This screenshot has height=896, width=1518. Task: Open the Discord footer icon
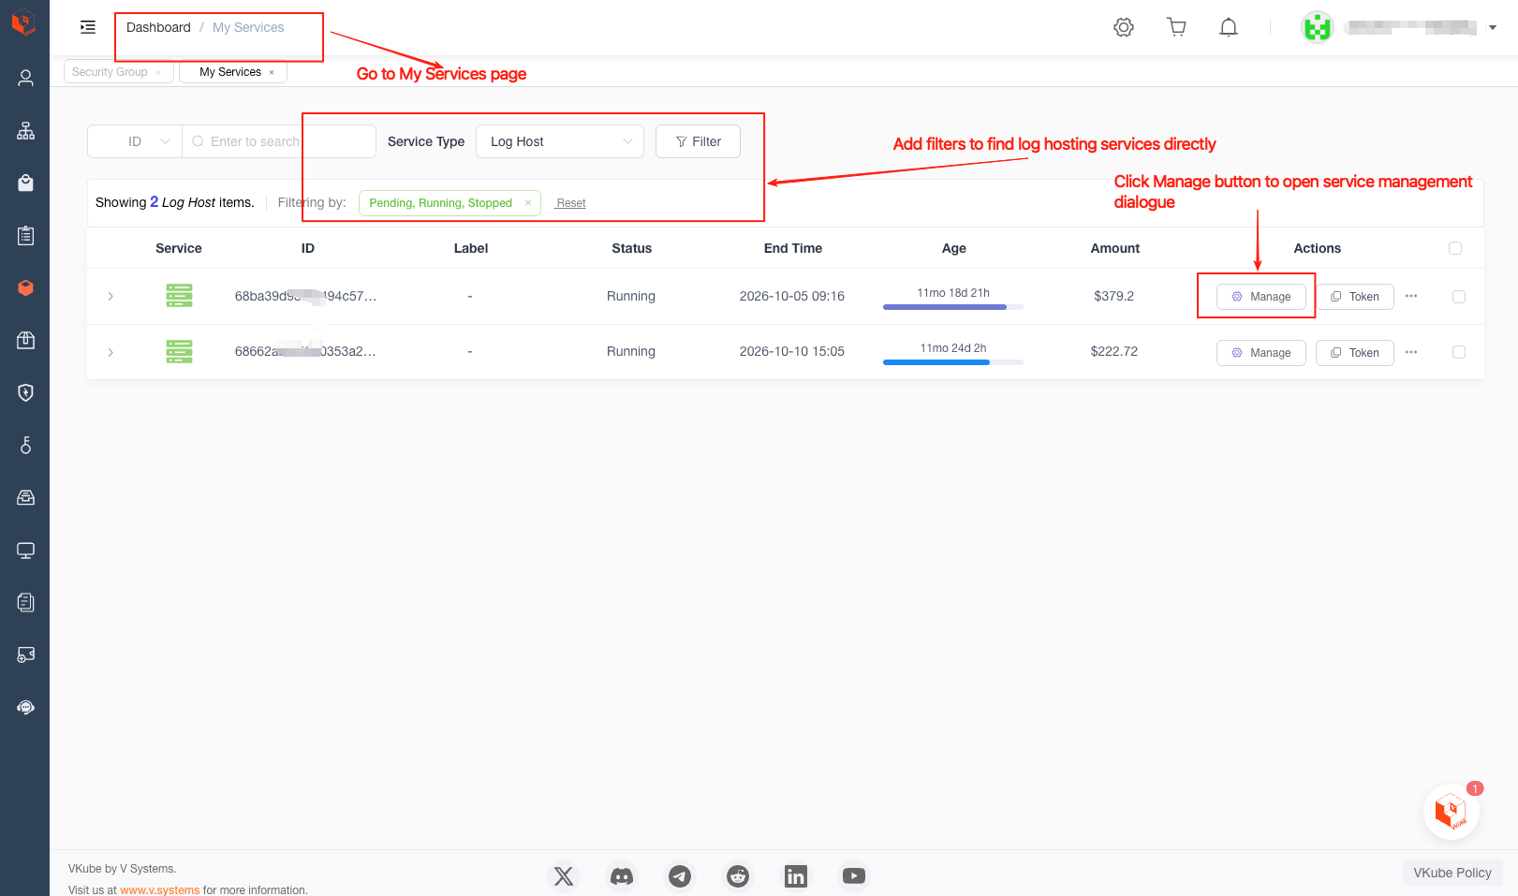[x=622, y=875]
